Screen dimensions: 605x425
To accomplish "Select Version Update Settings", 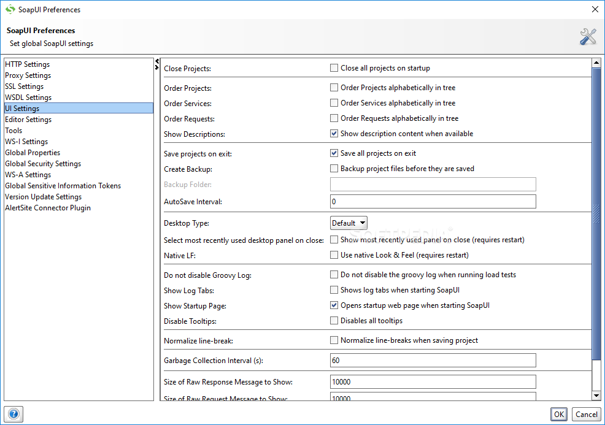I will tap(79, 197).
